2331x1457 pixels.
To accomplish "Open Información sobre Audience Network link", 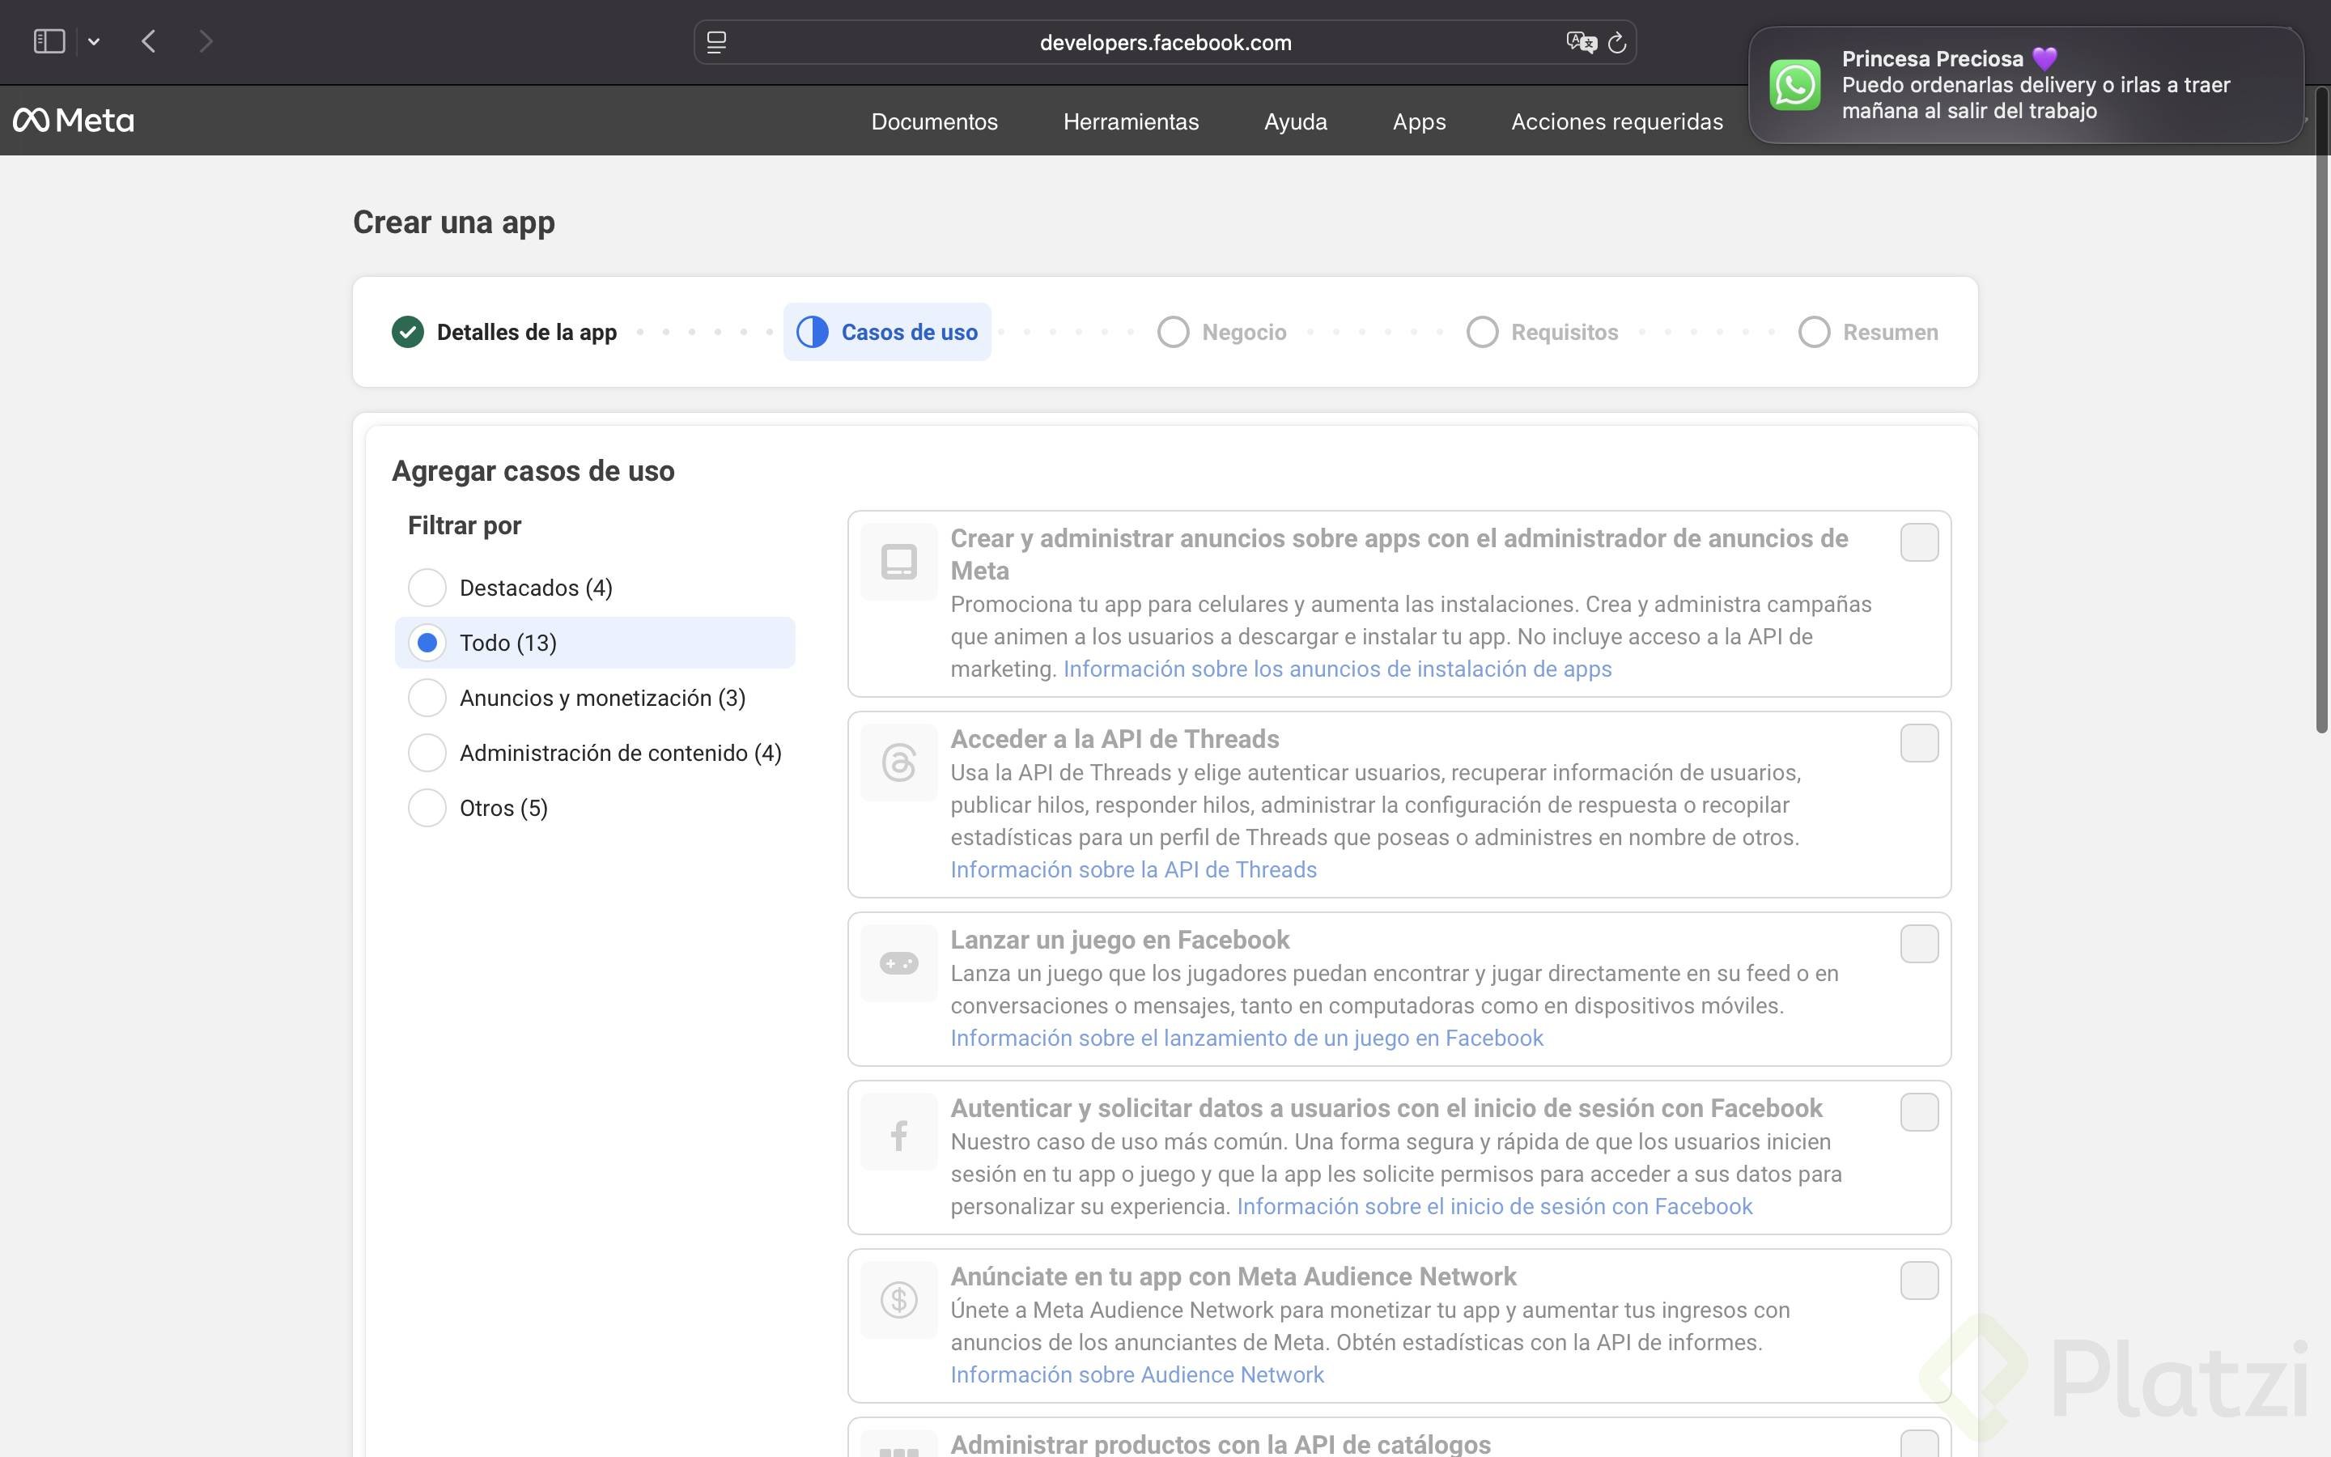I will 1136,1375.
